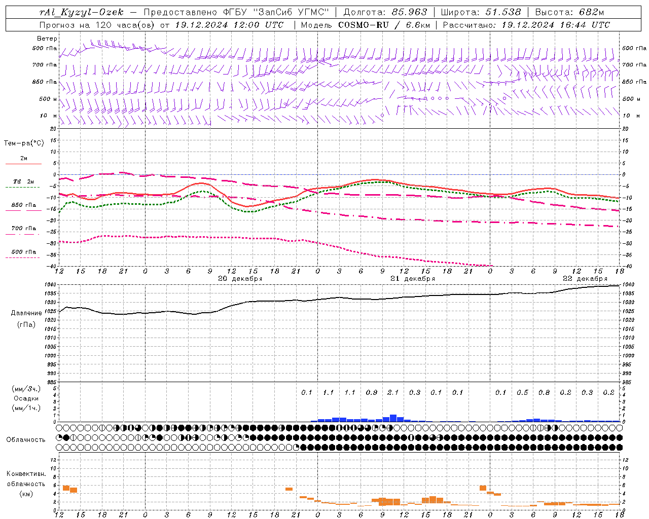Click the 0.9 precipitation total value
The width and height of the screenshot is (649, 519).
(372, 392)
